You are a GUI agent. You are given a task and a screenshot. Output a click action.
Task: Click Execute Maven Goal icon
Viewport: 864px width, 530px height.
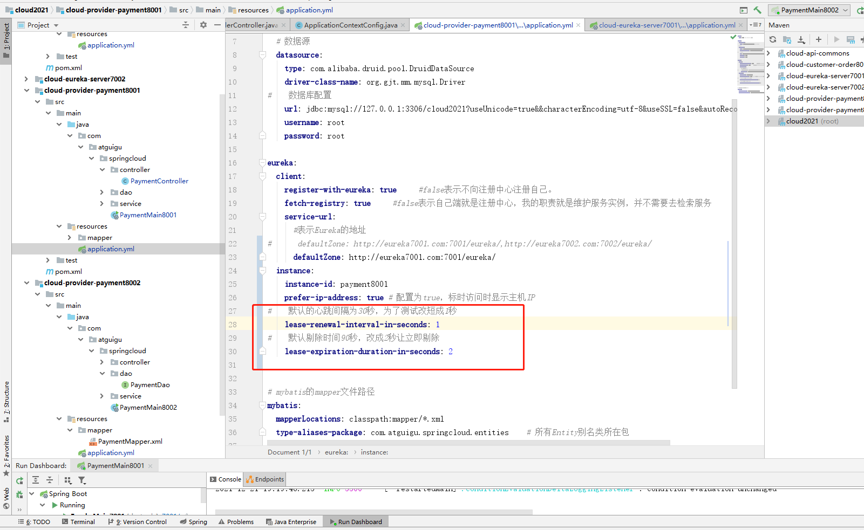851,39
